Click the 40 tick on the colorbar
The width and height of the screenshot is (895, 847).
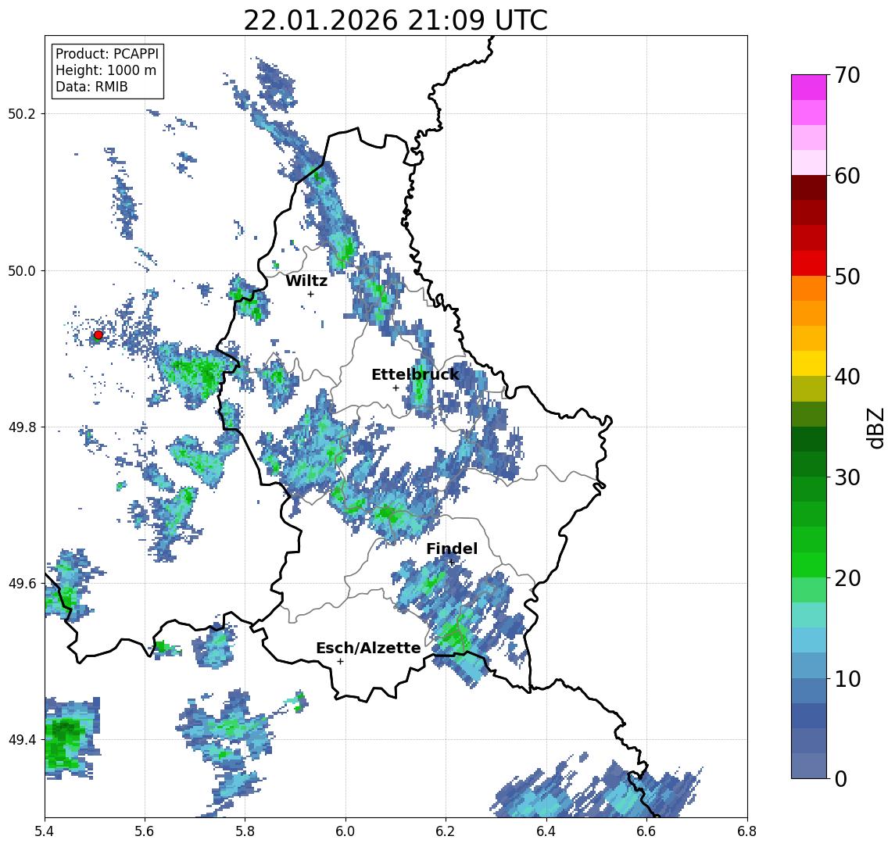coord(847,377)
